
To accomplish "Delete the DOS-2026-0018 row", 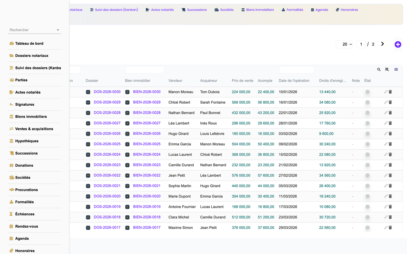I will (390, 217).
